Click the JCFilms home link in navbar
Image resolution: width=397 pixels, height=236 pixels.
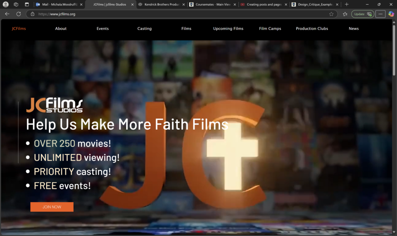tap(19, 29)
